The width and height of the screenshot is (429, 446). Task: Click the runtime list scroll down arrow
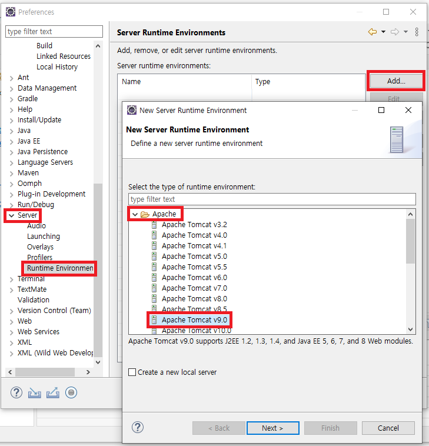410,329
